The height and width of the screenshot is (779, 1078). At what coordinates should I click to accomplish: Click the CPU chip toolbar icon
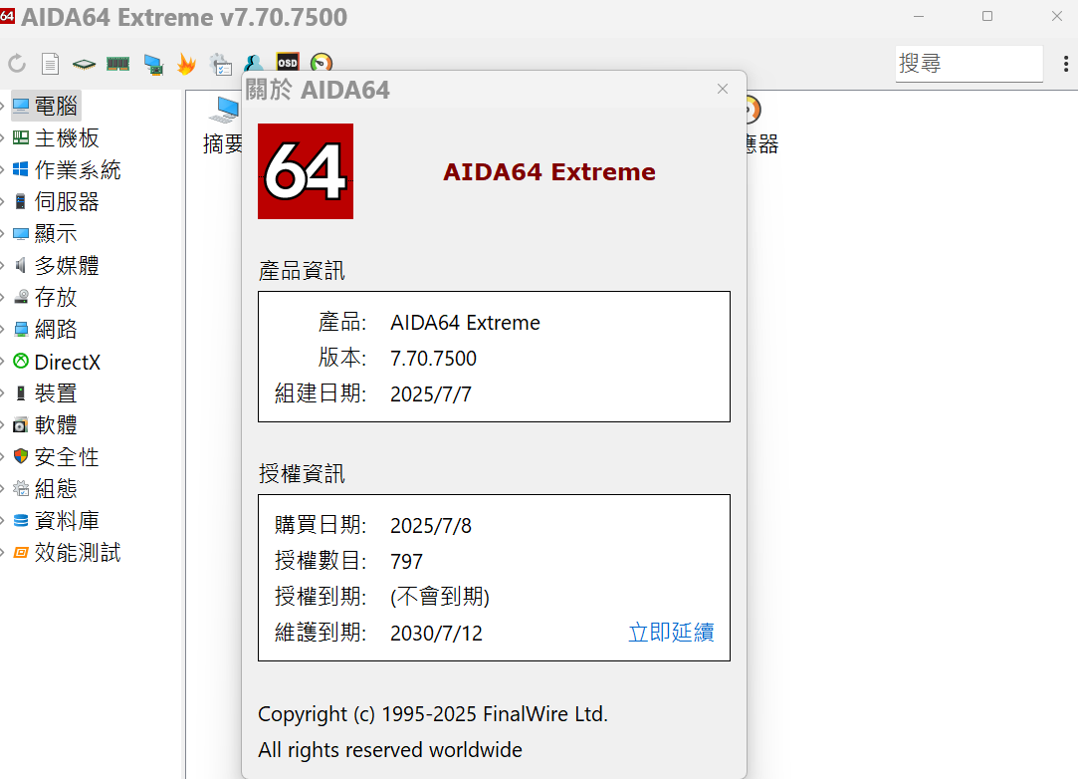tap(84, 65)
